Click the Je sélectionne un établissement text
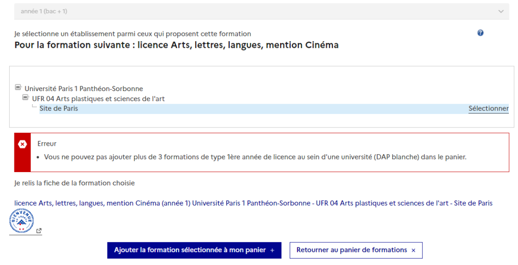This screenshot has height=265, width=518. coord(132,34)
